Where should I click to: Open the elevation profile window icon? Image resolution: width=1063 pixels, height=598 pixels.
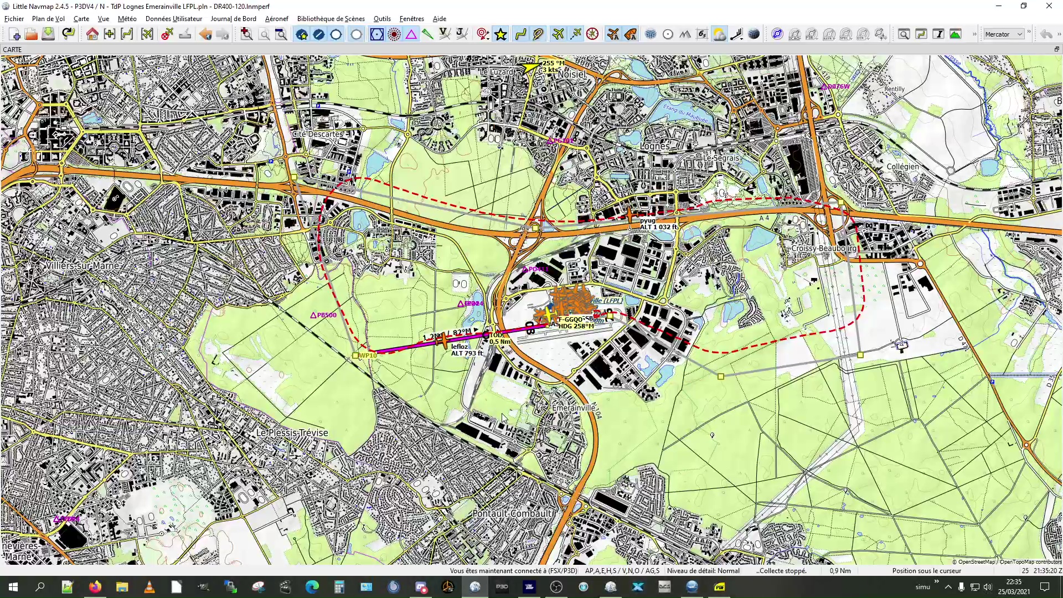[956, 34]
